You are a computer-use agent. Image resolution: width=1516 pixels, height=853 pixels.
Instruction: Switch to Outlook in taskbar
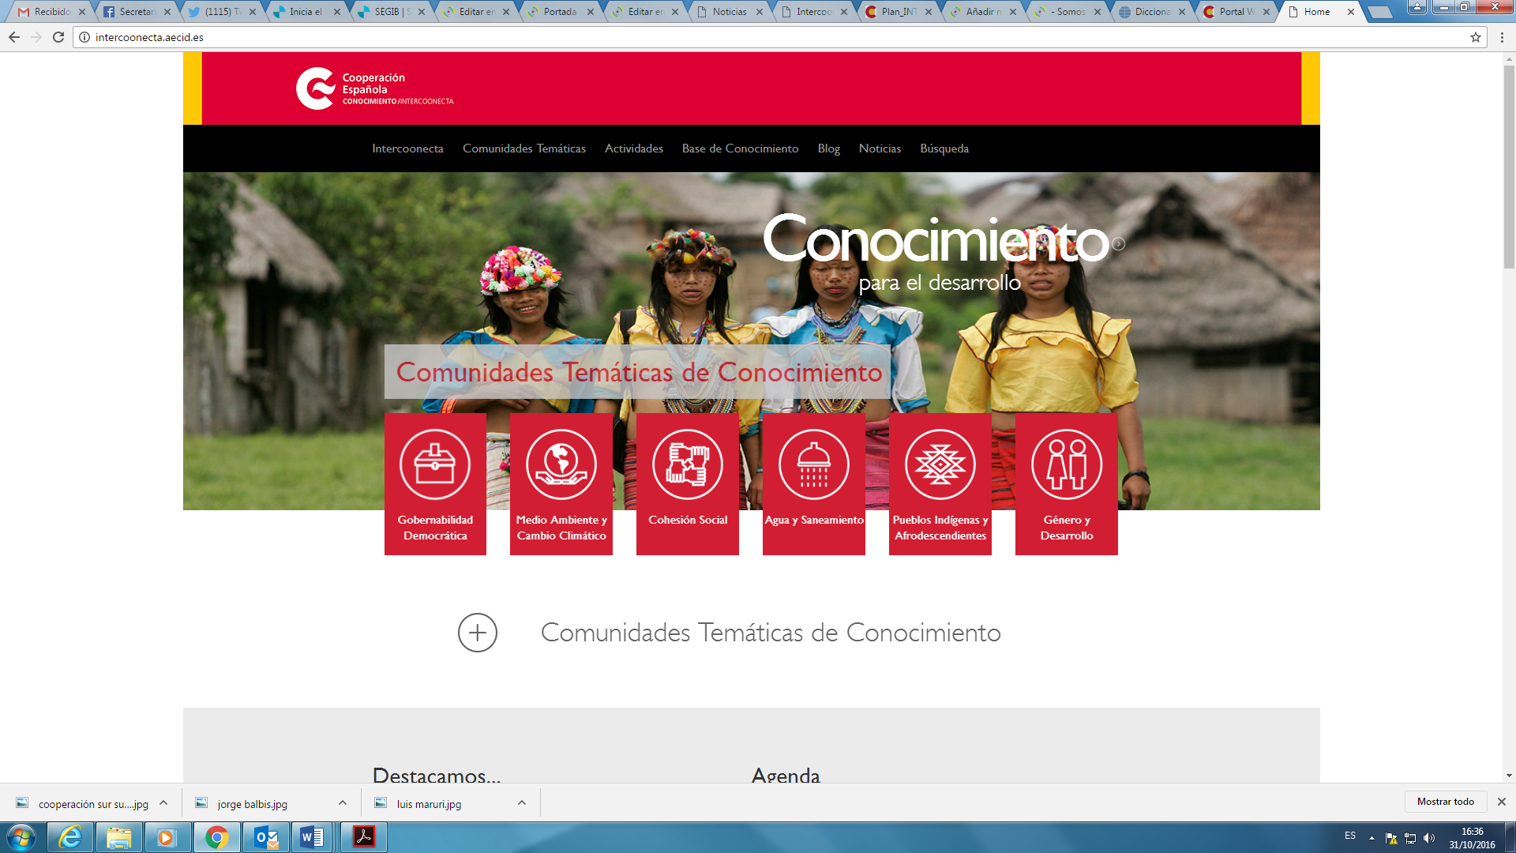coord(266,837)
